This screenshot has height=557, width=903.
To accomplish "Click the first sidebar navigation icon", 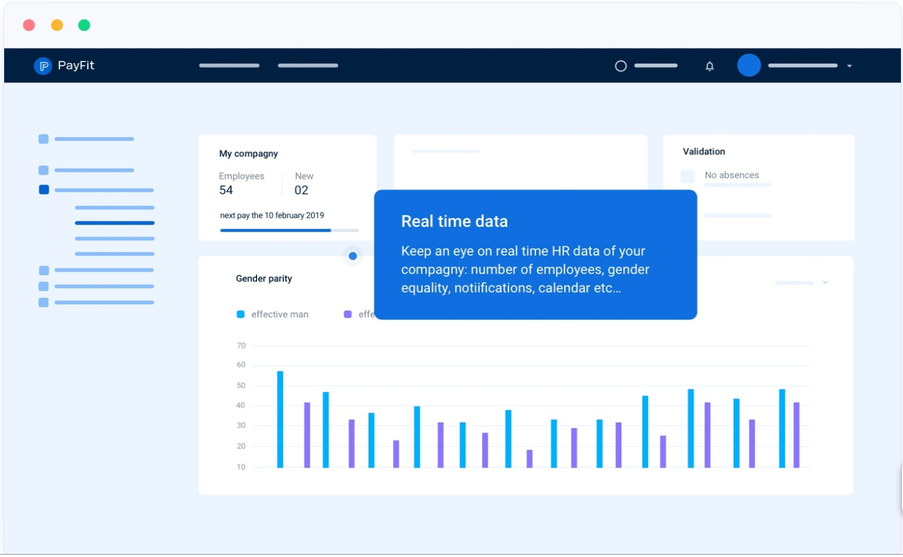I will click(x=43, y=139).
